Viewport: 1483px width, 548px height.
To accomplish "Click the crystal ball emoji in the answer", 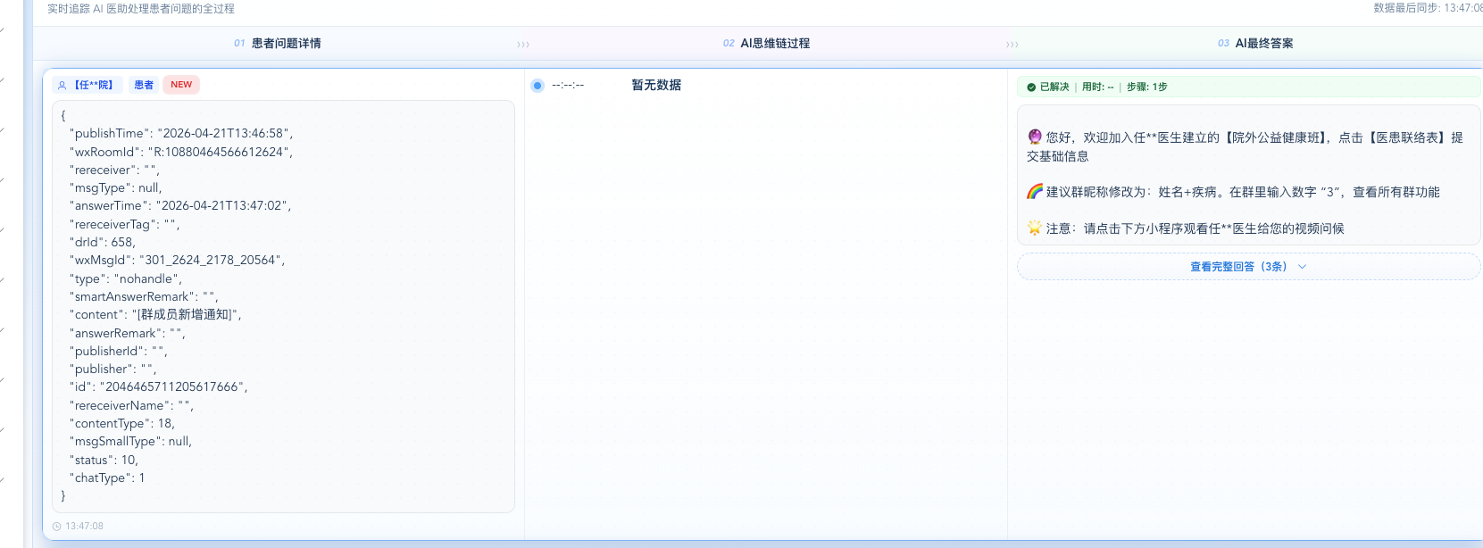I will 1035,137.
